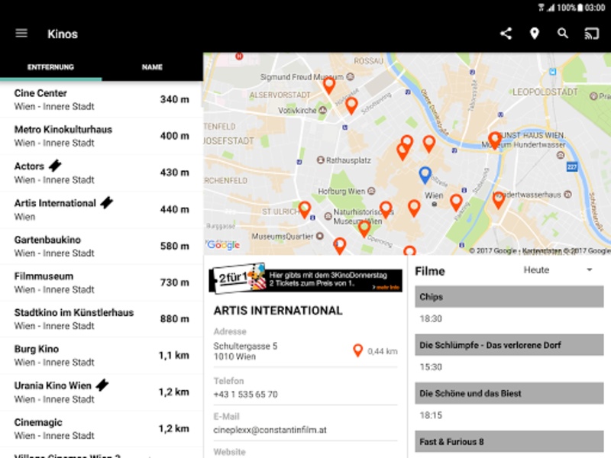
Task: Tap the address Schultergasse 5
Action: [x=245, y=347]
